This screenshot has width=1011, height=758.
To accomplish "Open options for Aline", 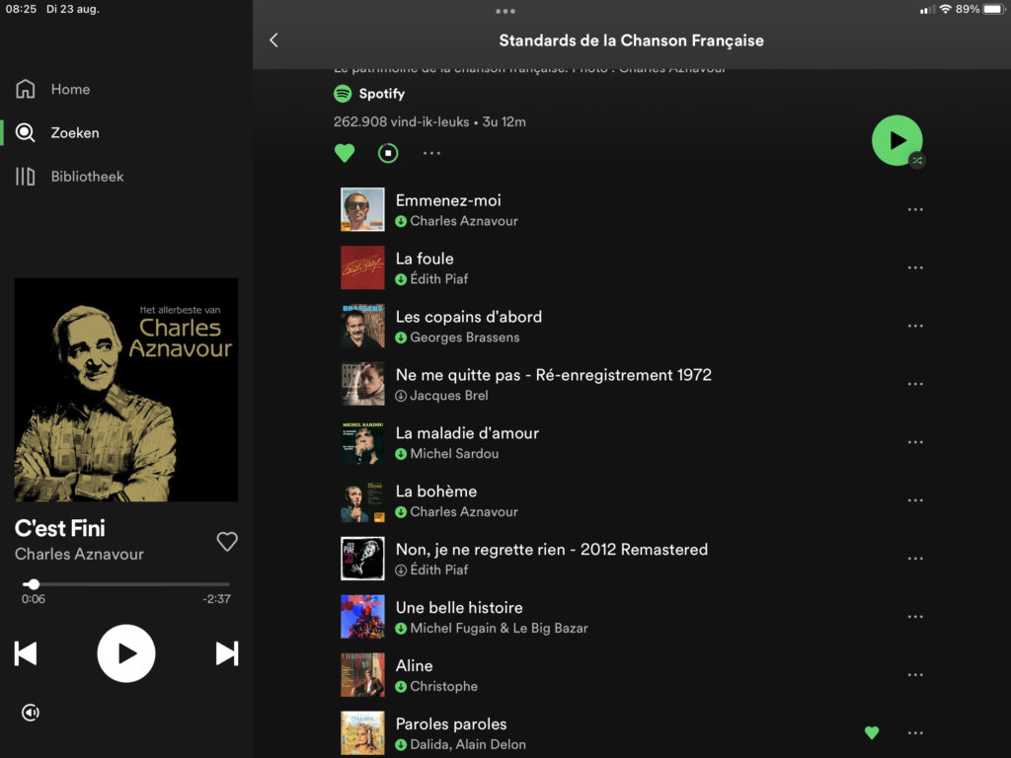I will (915, 675).
